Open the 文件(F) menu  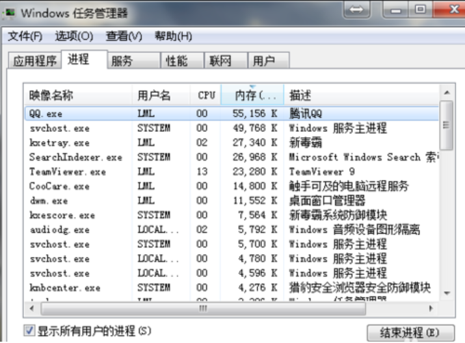coord(25,36)
